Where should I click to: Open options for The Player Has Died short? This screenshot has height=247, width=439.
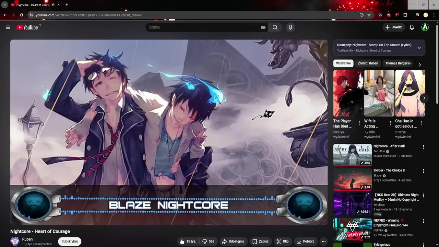pos(359,123)
